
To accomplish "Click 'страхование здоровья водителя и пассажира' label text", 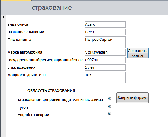I will (x=60, y=100).
